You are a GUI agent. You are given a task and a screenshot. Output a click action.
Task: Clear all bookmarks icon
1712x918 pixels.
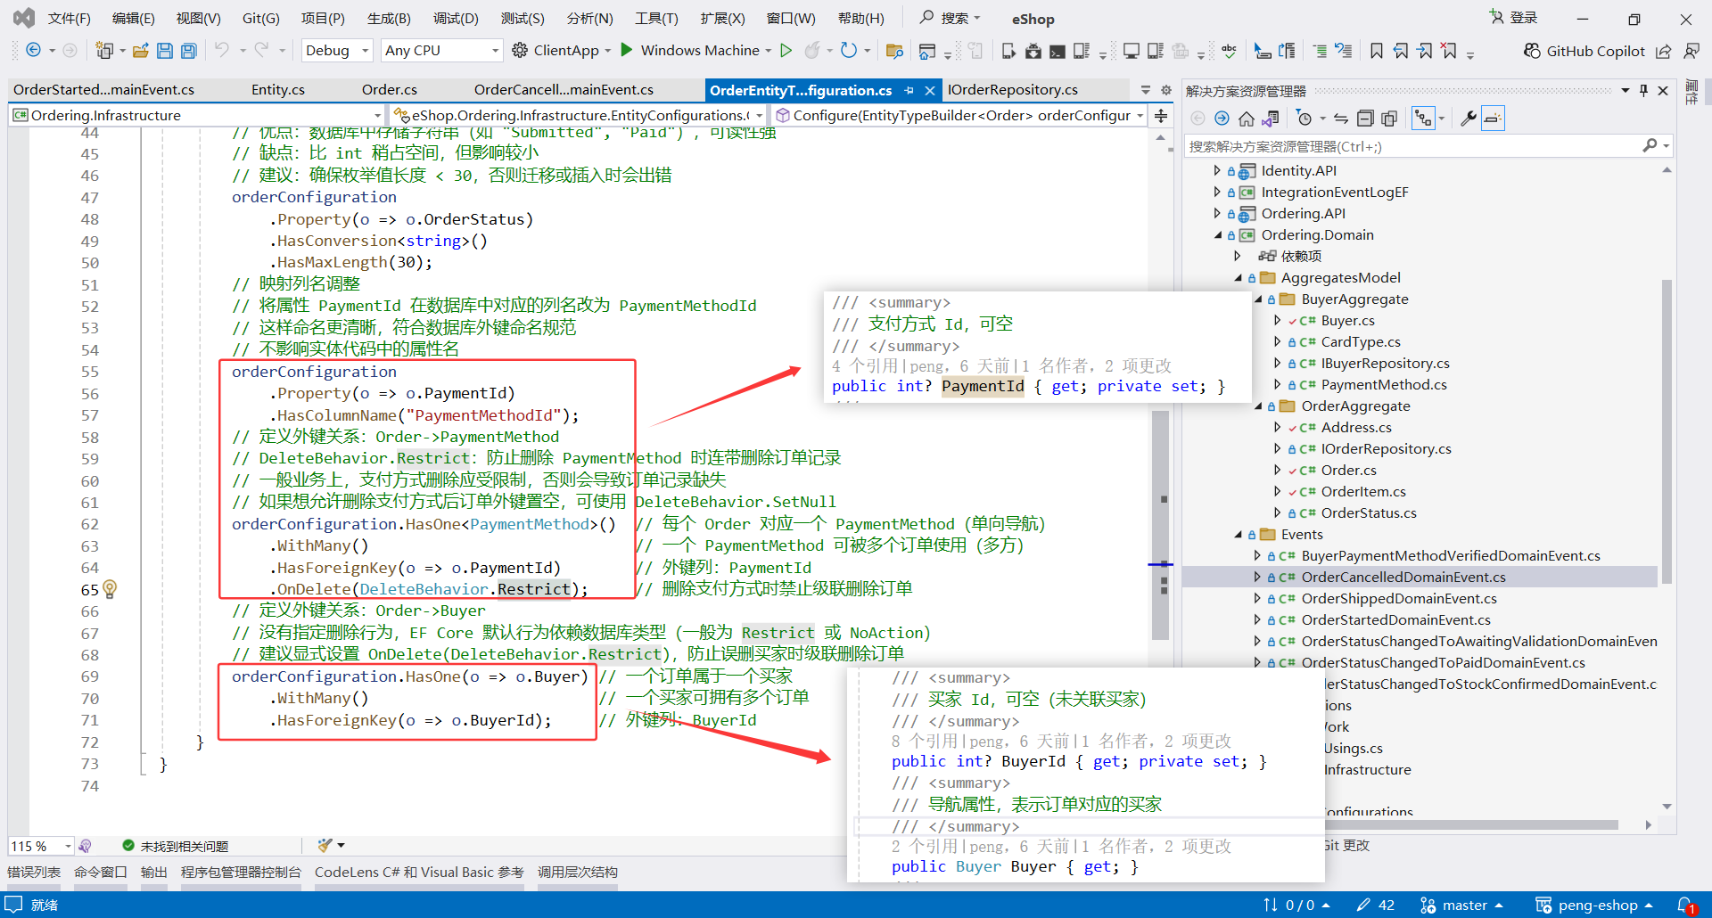(x=1449, y=51)
